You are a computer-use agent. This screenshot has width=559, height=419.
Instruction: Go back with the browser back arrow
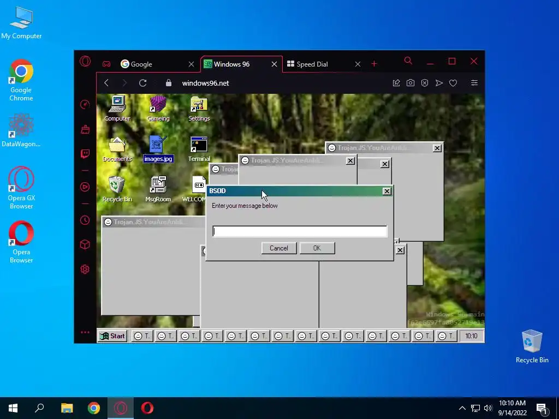click(x=106, y=83)
